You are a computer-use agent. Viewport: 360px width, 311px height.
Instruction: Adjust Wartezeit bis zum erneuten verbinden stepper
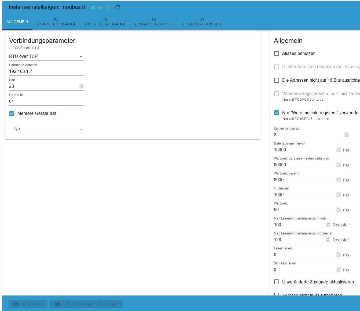pyautogui.click(x=339, y=165)
